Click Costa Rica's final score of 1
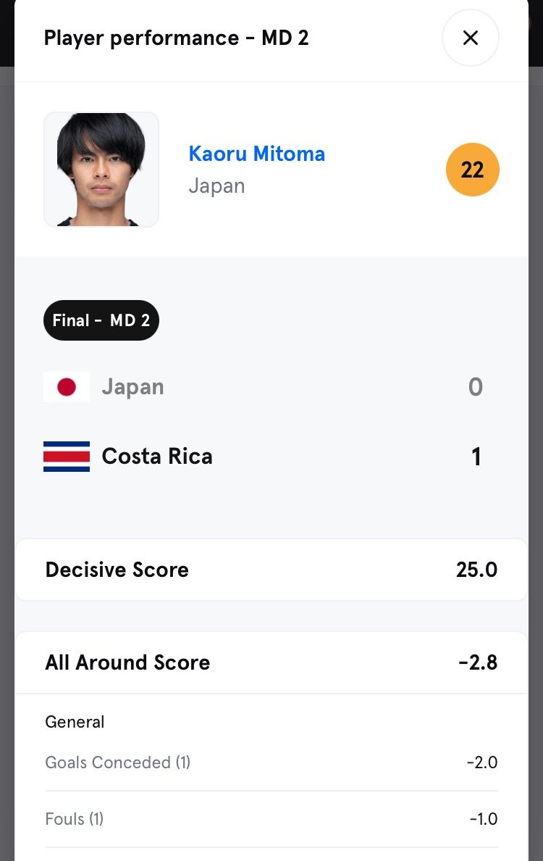This screenshot has width=543, height=861. (476, 457)
